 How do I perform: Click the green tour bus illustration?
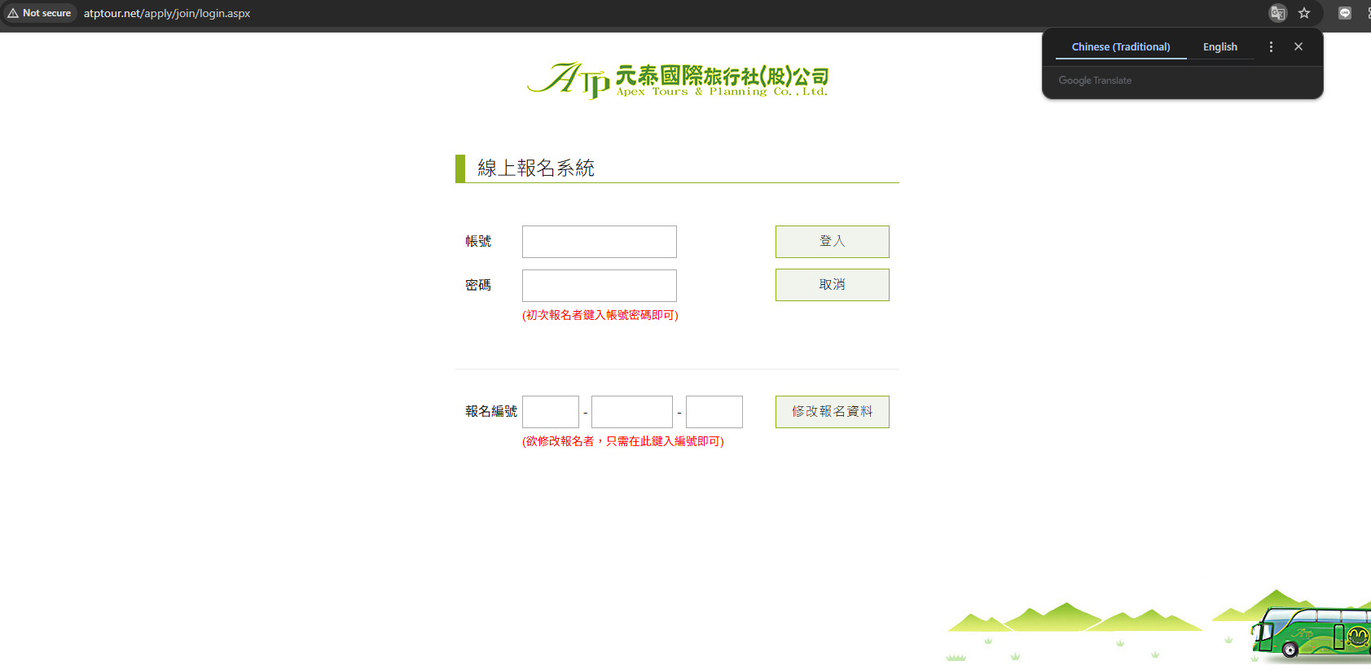(1312, 633)
